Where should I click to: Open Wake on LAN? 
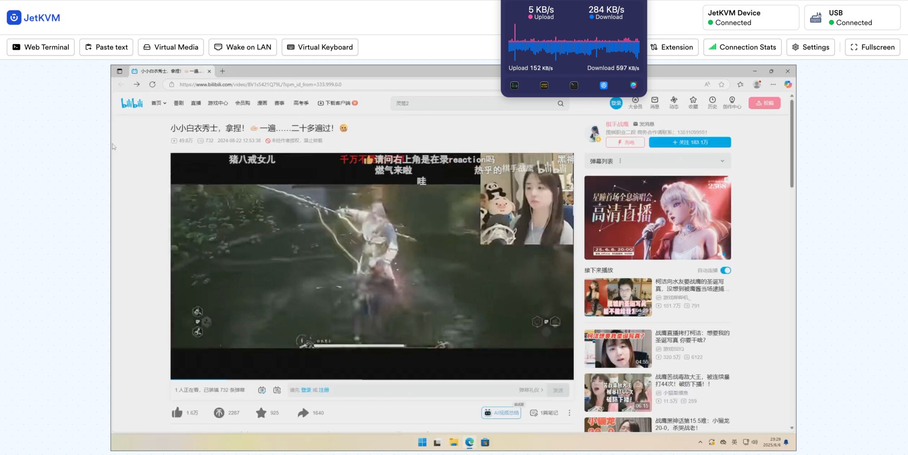click(242, 47)
